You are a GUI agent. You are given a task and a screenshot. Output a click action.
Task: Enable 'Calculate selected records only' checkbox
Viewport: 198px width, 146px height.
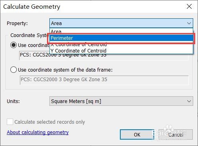pos(10,122)
